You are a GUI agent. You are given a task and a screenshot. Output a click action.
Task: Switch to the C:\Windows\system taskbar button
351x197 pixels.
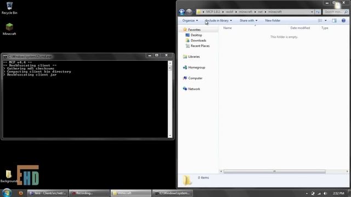tap(172, 193)
